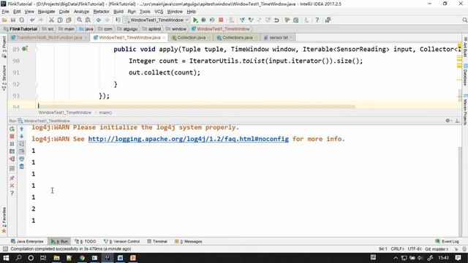This screenshot has height=263, width=468.
Task: Toggle pin tab in Run panel
Action: (12, 178)
